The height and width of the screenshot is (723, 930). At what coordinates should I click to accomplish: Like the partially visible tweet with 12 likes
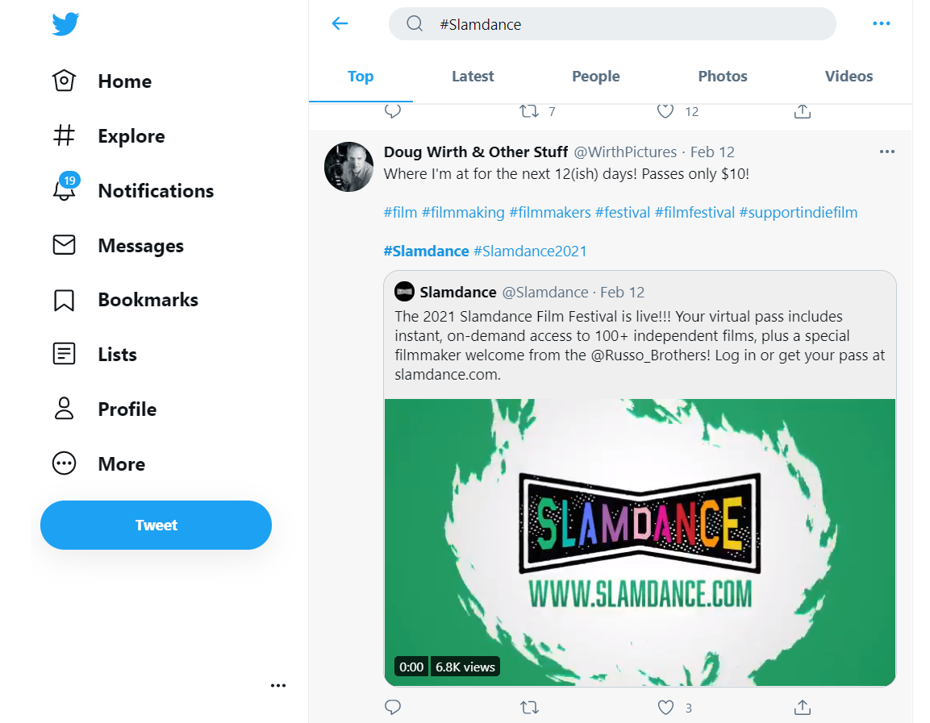pyautogui.click(x=665, y=110)
